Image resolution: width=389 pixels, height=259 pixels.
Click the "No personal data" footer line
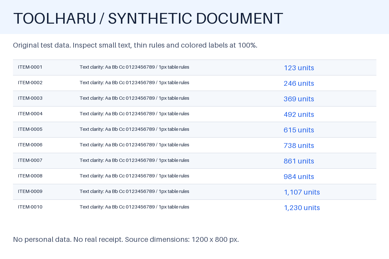[126, 240]
